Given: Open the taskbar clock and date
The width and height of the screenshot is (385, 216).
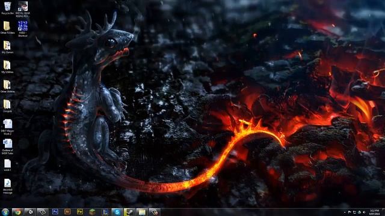Looking at the screenshot, I should pyautogui.click(x=374, y=212).
